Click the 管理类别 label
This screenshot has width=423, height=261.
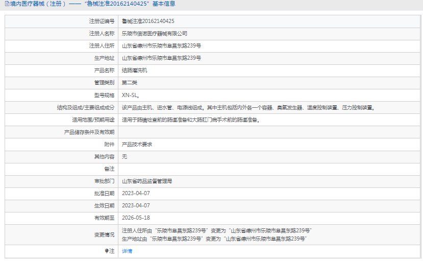(x=105, y=83)
